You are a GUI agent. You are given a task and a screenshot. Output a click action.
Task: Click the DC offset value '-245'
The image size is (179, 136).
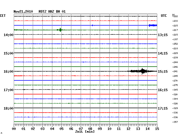[x=175, y=76]
